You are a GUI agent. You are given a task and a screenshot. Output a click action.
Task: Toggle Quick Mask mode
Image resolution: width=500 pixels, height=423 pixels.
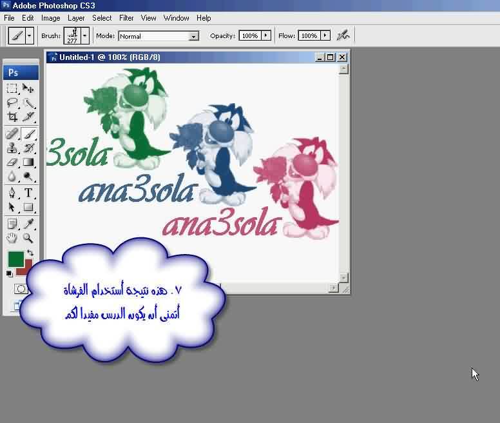click(x=21, y=289)
